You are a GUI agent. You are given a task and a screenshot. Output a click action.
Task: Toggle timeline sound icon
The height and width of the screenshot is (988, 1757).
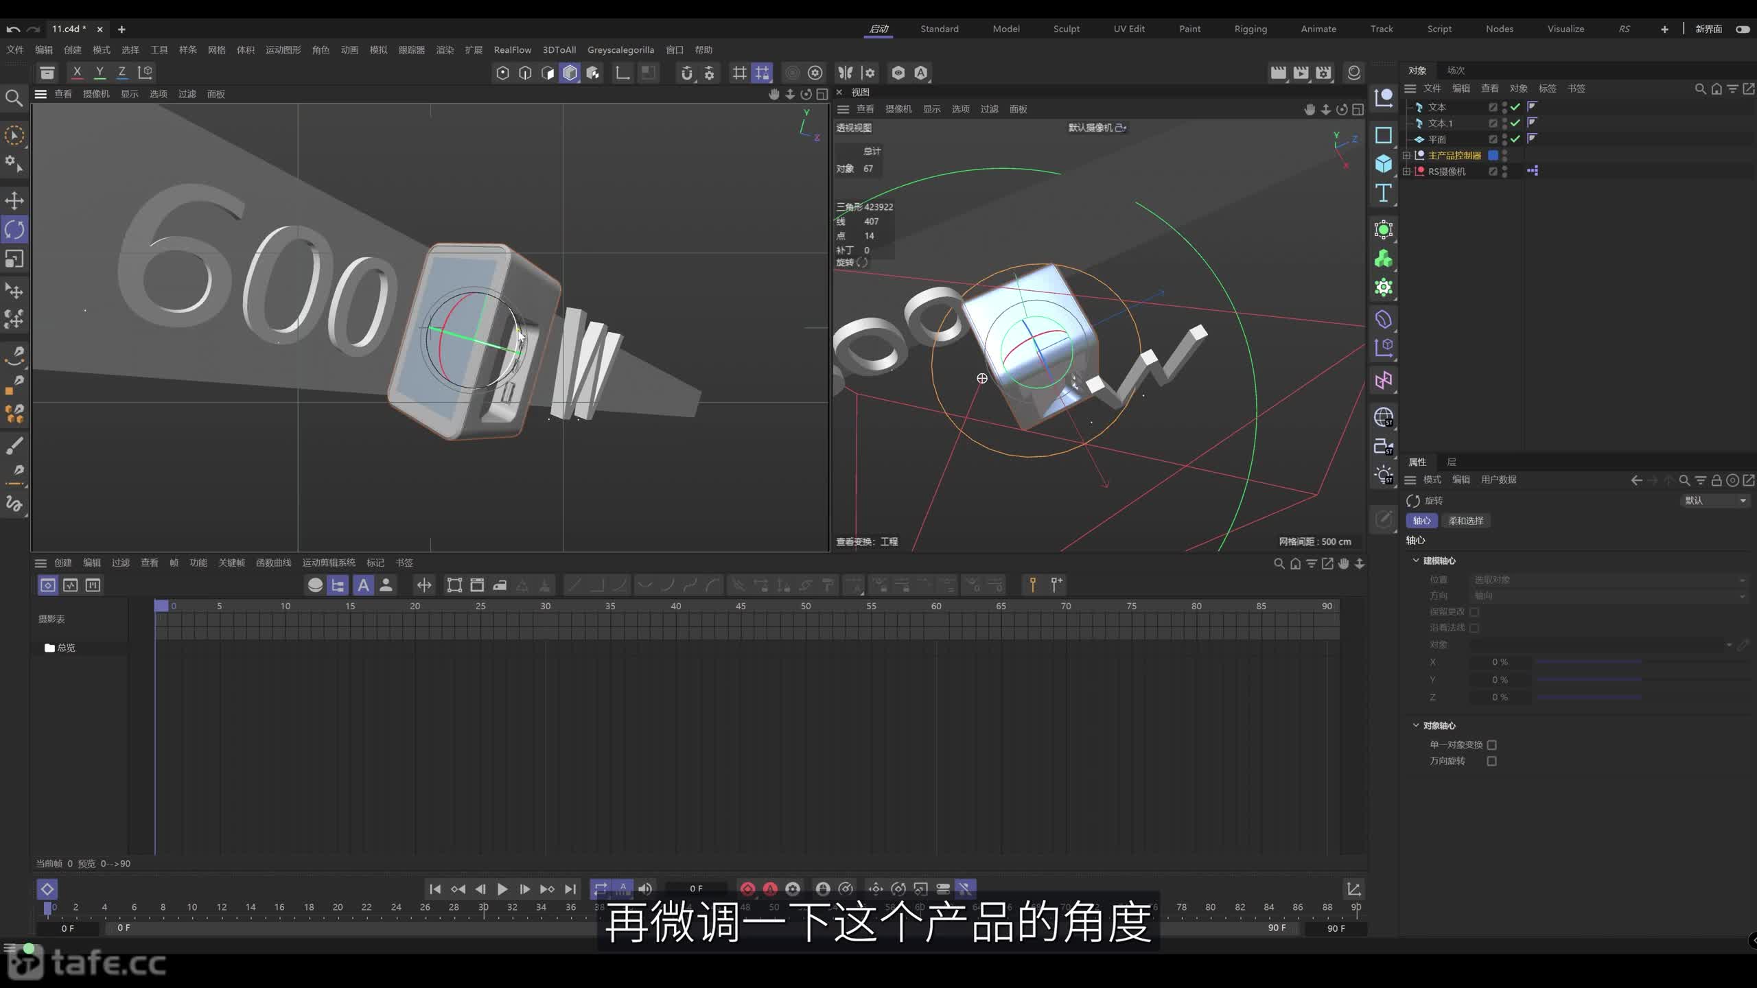[x=645, y=889]
